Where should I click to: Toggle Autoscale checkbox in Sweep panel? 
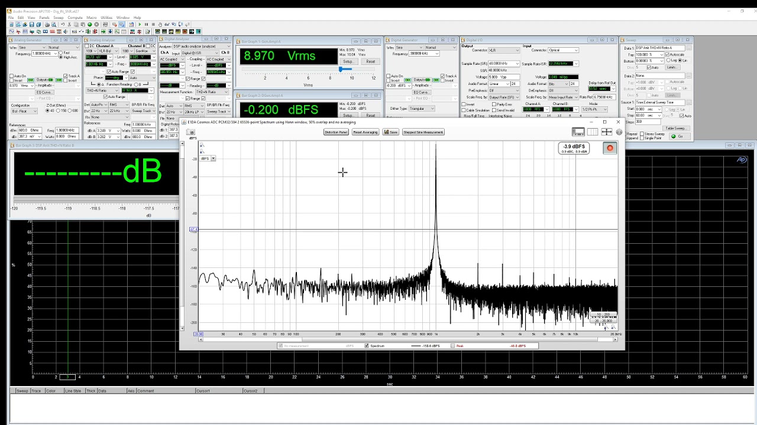(x=667, y=54)
